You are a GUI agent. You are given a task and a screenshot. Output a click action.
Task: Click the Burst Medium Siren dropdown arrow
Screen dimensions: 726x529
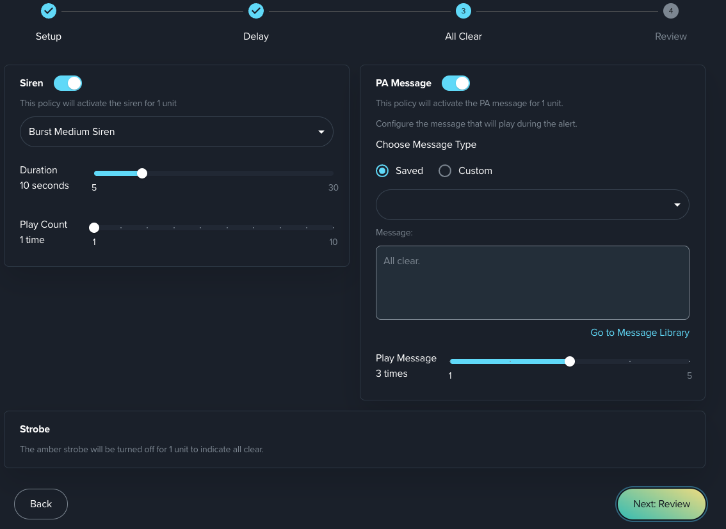pyautogui.click(x=321, y=132)
